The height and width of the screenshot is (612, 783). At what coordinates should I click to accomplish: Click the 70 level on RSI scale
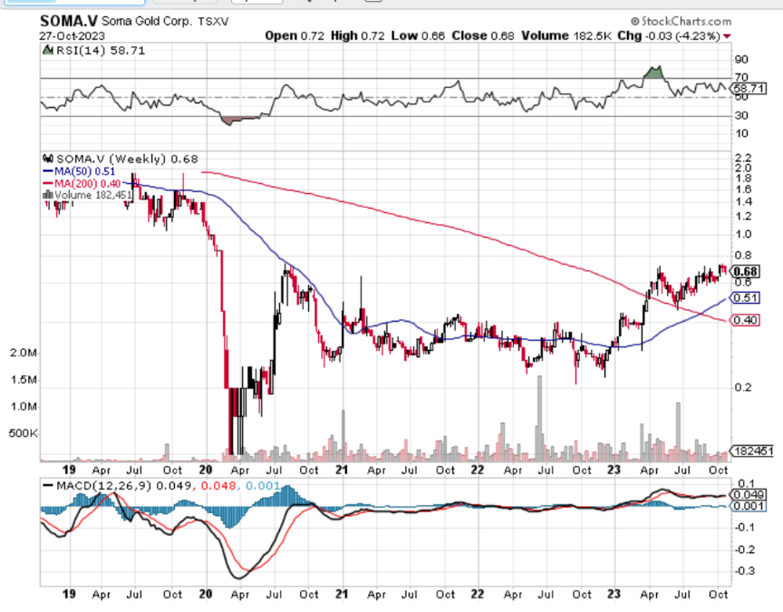[x=741, y=77]
